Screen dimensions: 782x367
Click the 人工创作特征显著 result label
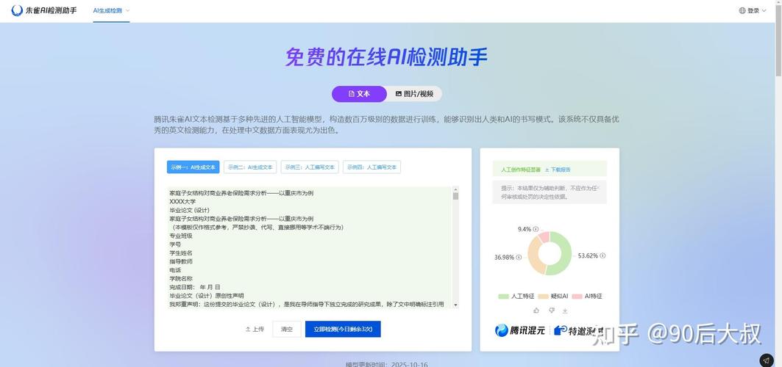point(521,170)
